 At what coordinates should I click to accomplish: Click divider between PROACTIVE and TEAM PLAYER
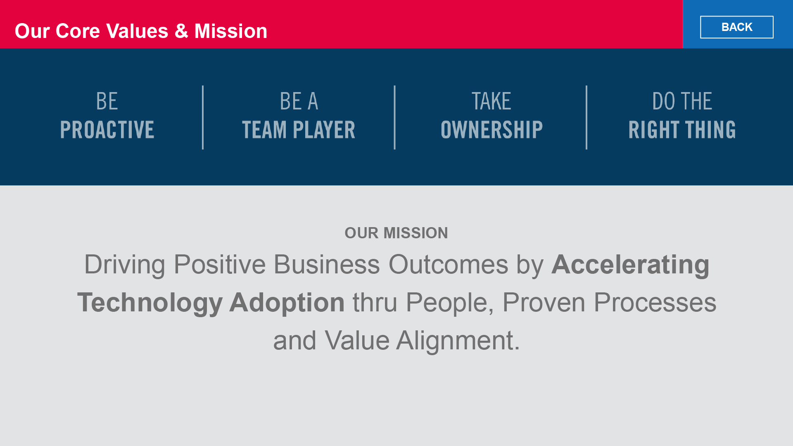click(x=203, y=117)
